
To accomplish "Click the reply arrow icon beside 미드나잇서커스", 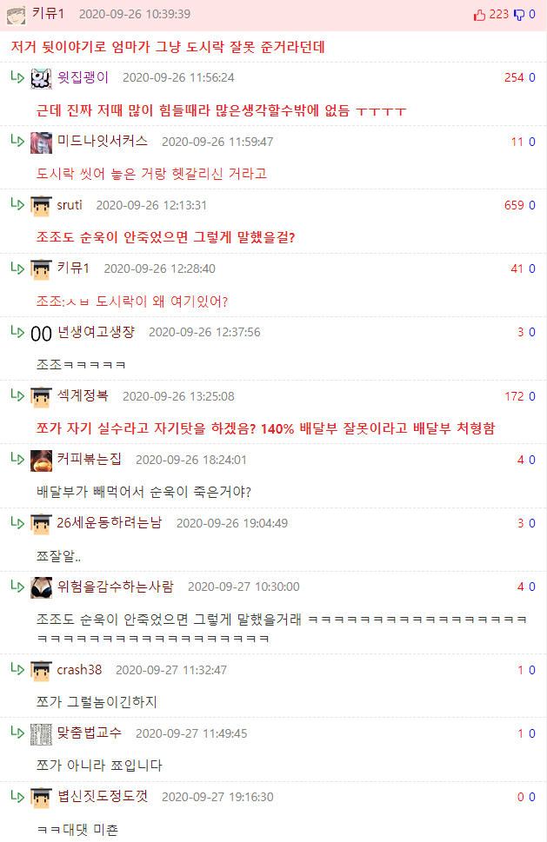I will (x=17, y=141).
